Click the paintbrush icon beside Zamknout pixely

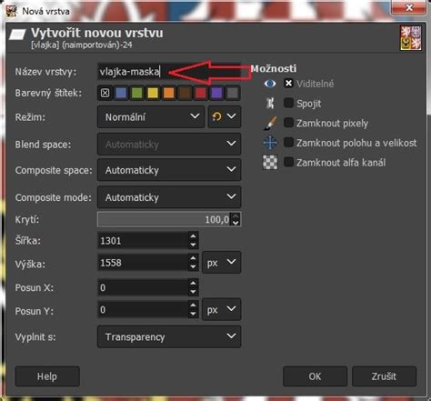point(270,124)
